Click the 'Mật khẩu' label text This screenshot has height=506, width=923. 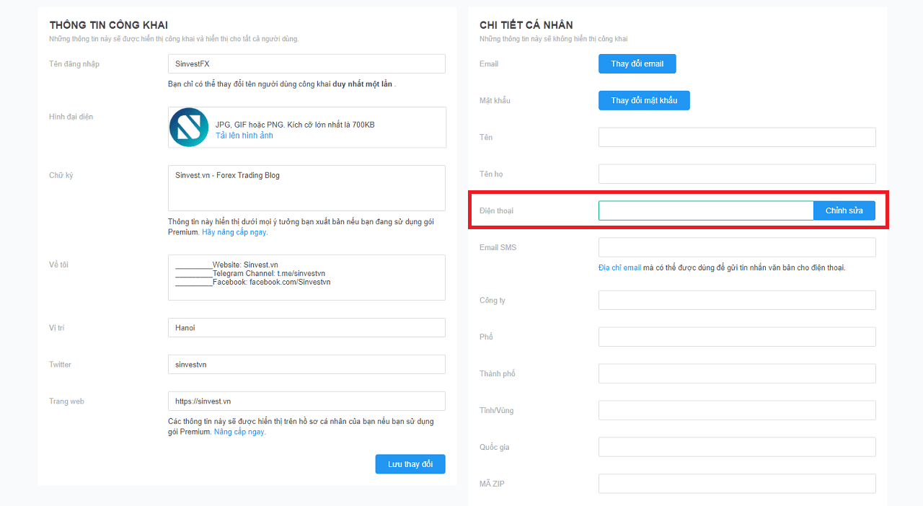point(495,101)
